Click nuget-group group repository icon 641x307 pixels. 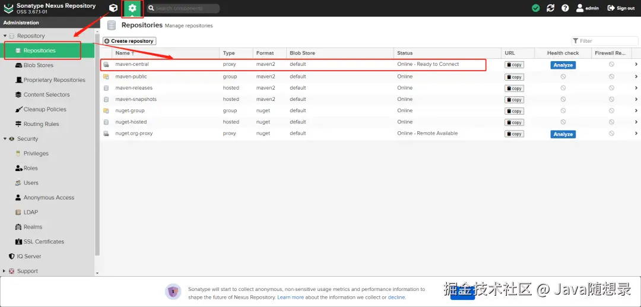106,111
